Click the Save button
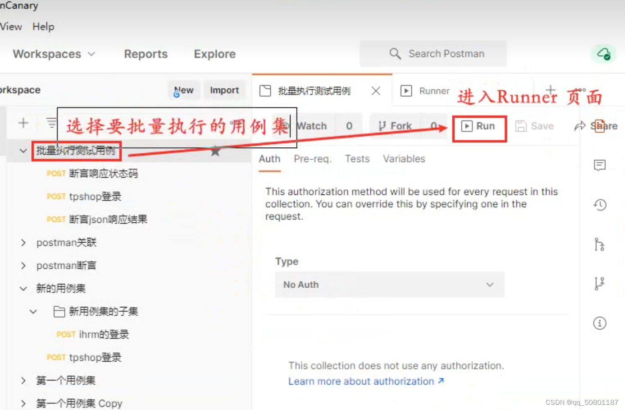 tap(534, 126)
